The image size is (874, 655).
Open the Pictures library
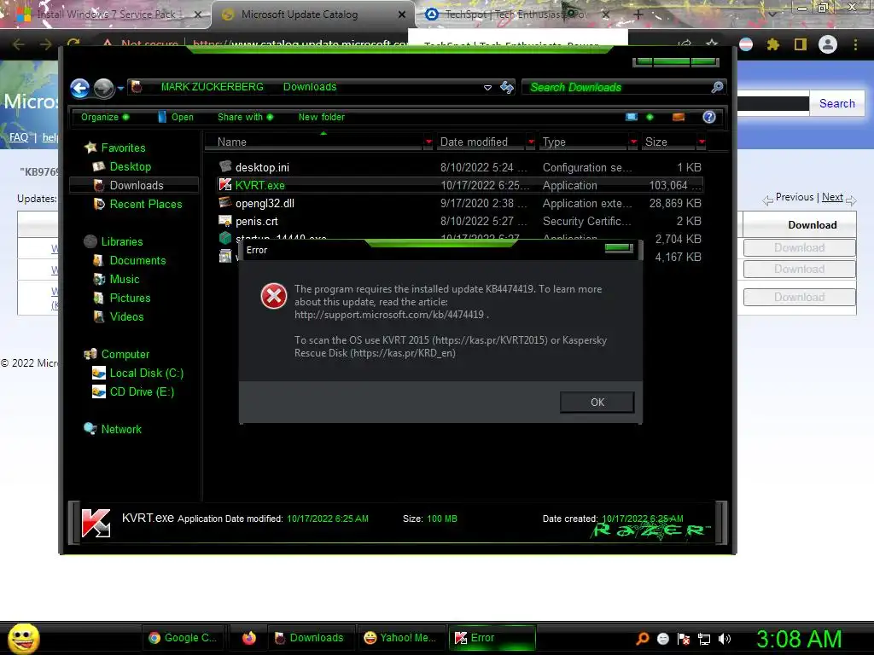coord(122,298)
